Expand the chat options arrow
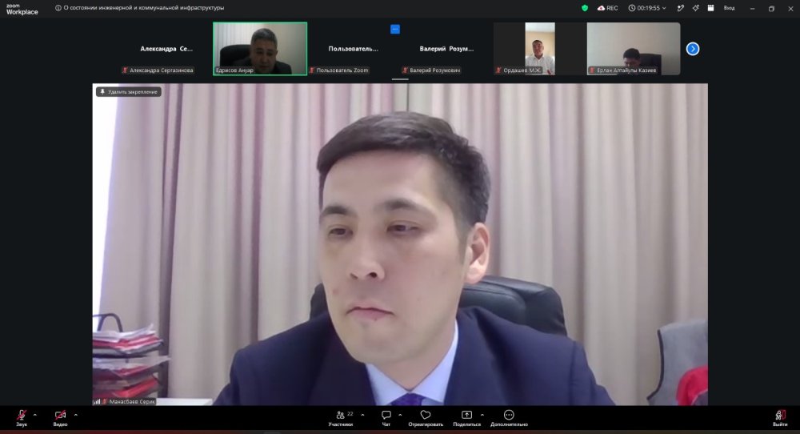Viewport: 800px width, 434px height. [400, 415]
